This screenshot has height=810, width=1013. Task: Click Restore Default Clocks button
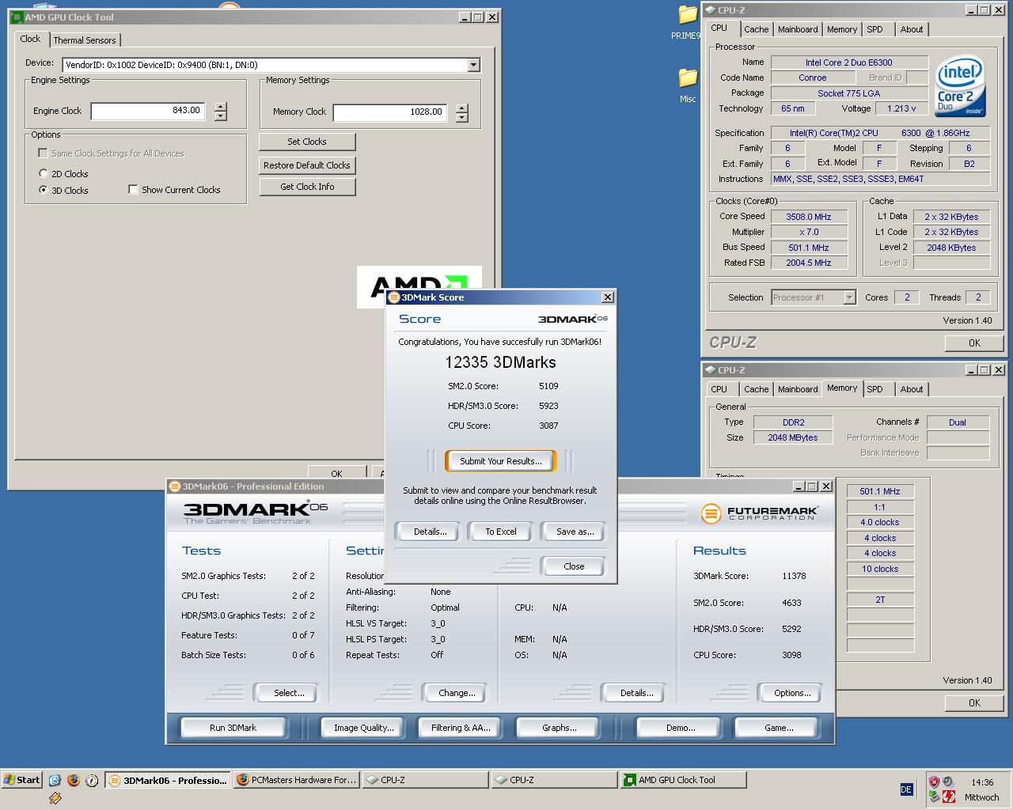[307, 165]
